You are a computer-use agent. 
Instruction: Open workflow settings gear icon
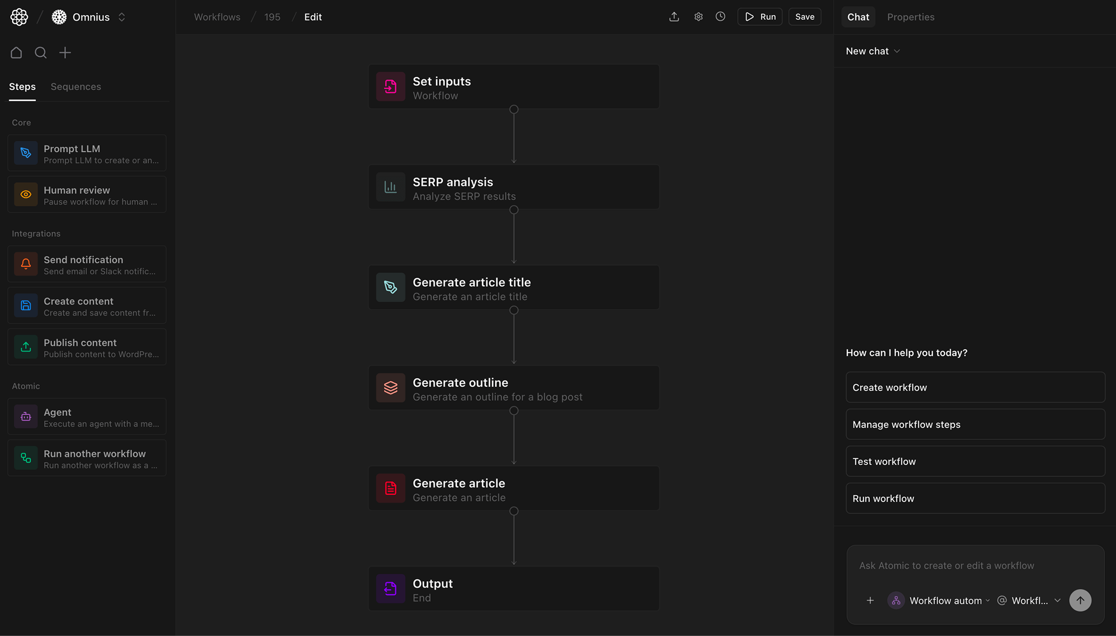698,17
